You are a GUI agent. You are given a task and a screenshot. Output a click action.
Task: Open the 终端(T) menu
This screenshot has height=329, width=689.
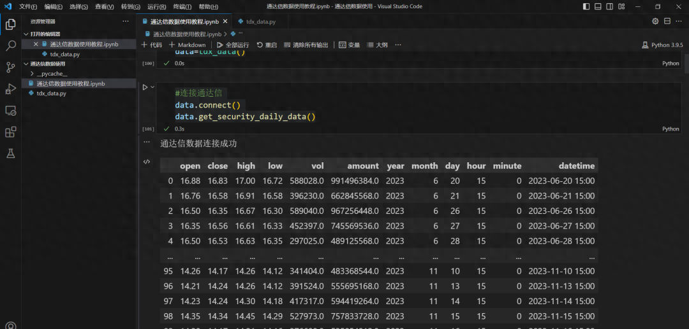pyautogui.click(x=182, y=6)
